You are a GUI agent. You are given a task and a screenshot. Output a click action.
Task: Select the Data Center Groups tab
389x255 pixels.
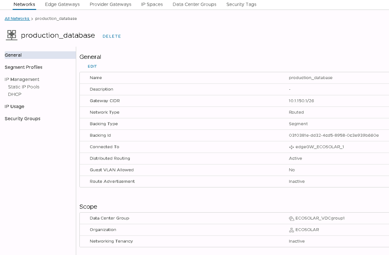[194, 5]
